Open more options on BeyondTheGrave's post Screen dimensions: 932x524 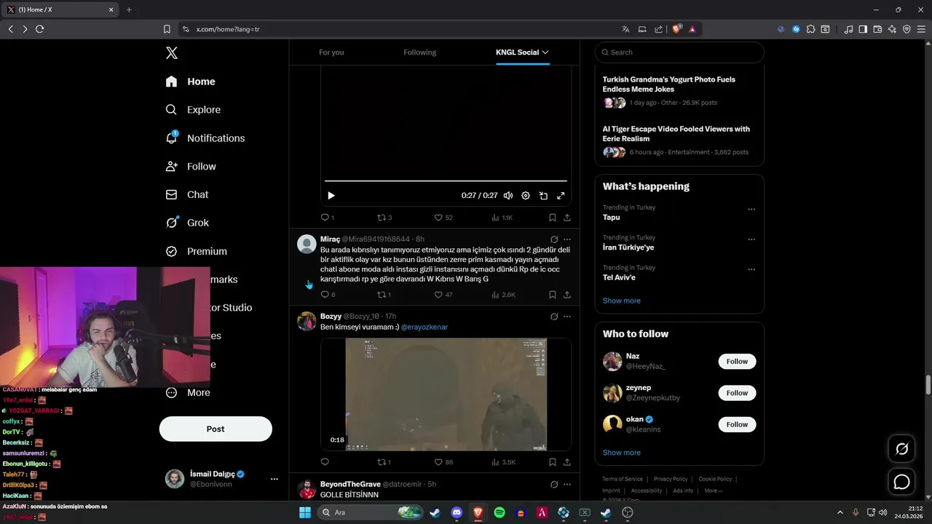[x=567, y=484]
